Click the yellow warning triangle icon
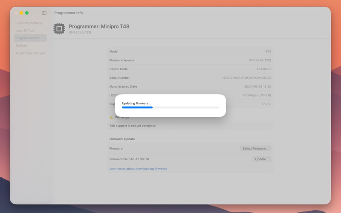 point(111,118)
